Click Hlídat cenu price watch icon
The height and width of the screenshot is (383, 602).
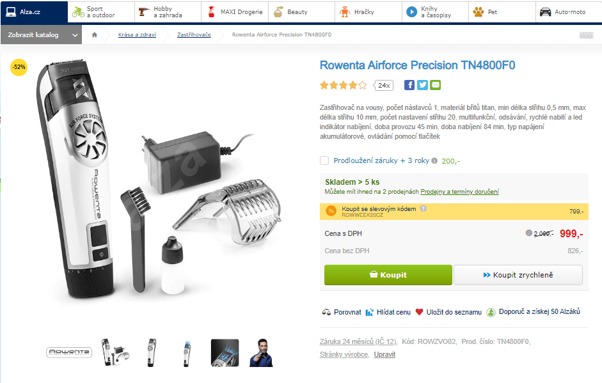[x=369, y=312]
